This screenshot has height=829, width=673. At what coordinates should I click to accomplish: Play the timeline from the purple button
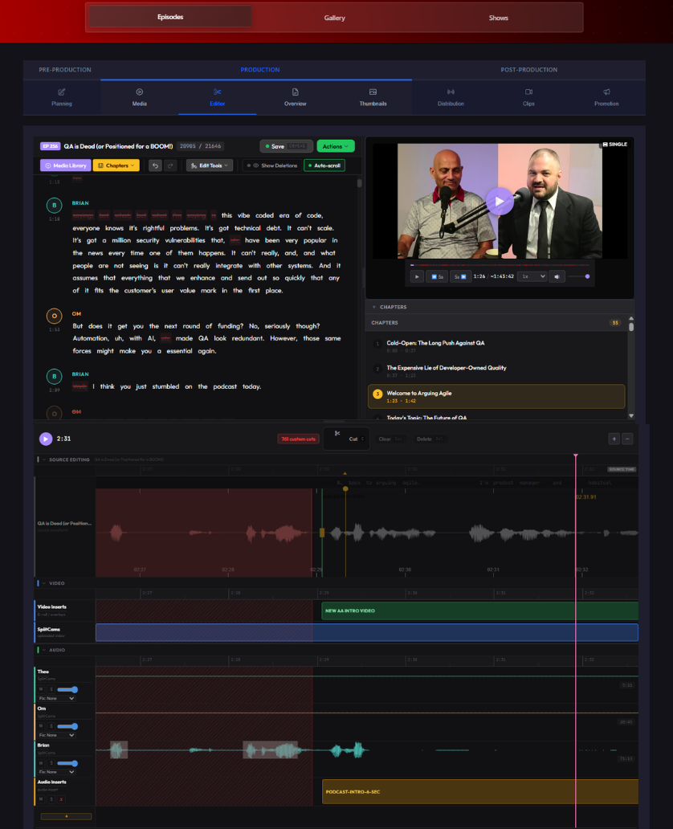[x=46, y=439]
